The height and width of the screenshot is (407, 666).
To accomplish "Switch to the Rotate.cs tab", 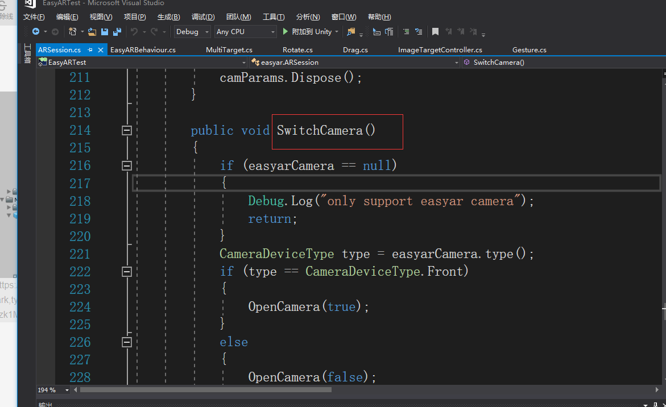I will (298, 49).
